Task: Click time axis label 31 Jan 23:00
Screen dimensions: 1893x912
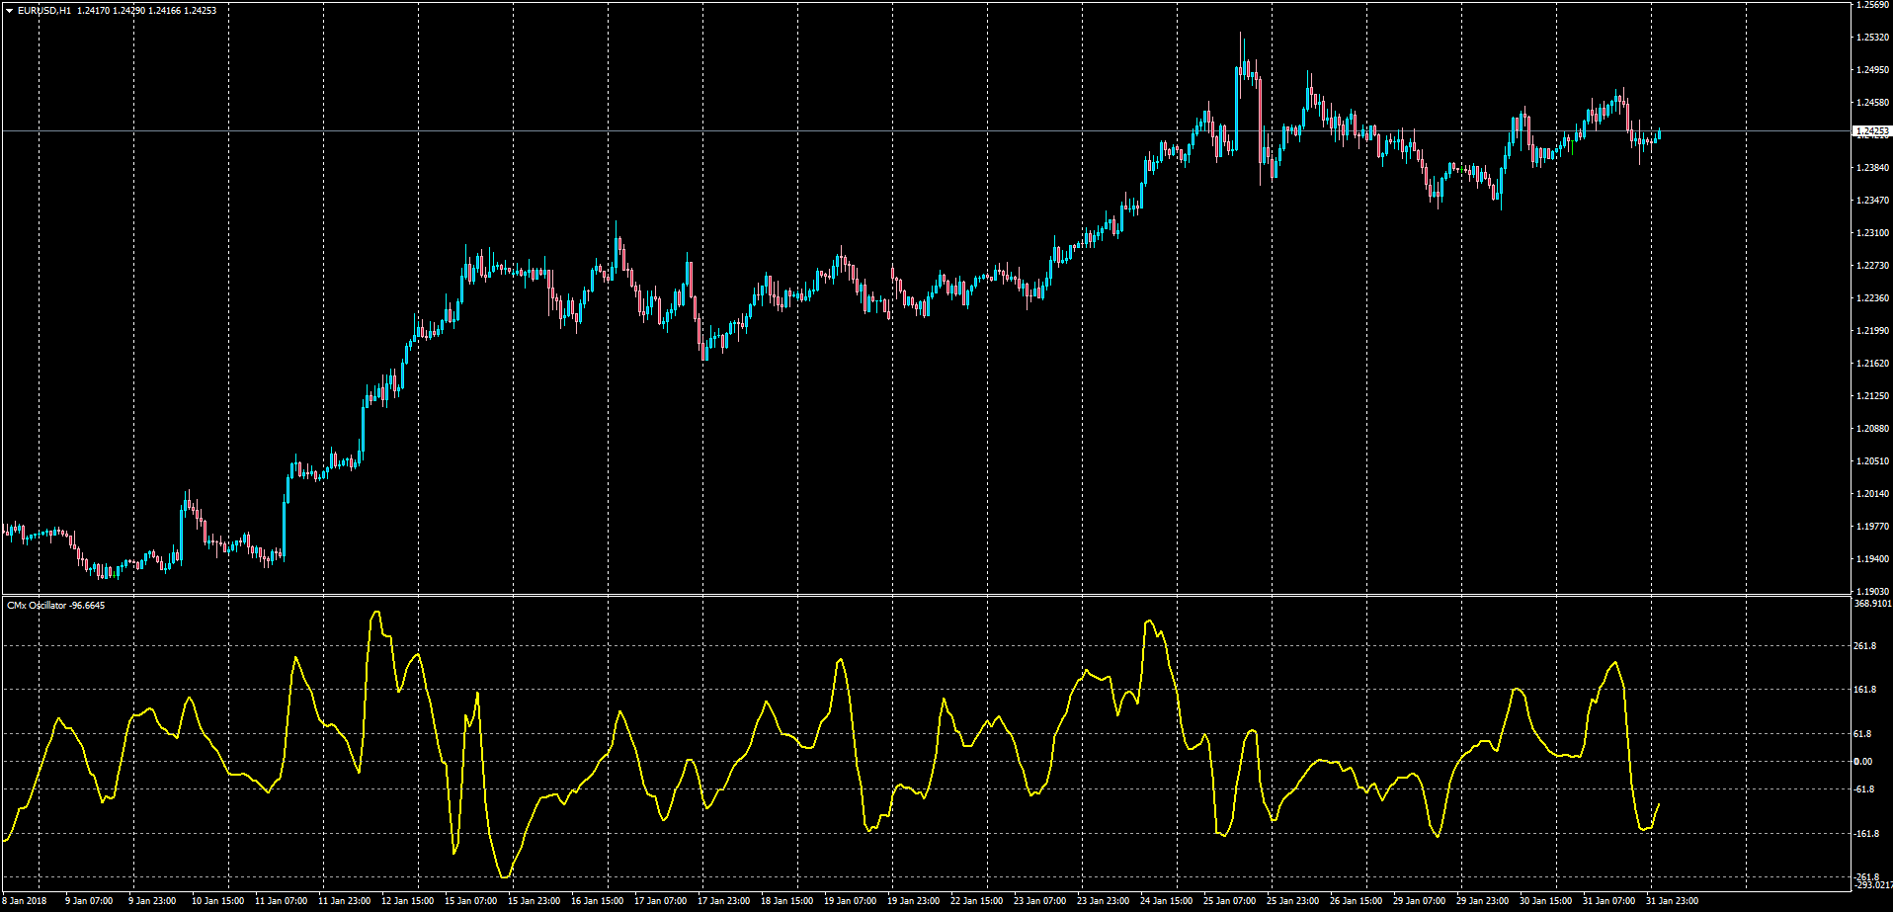Action: (1672, 901)
